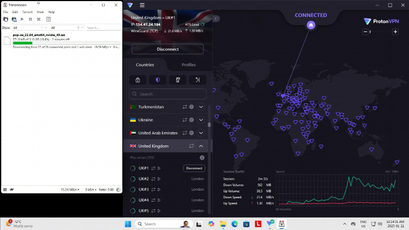Toggle the Secure Core lock icon

click(x=138, y=80)
